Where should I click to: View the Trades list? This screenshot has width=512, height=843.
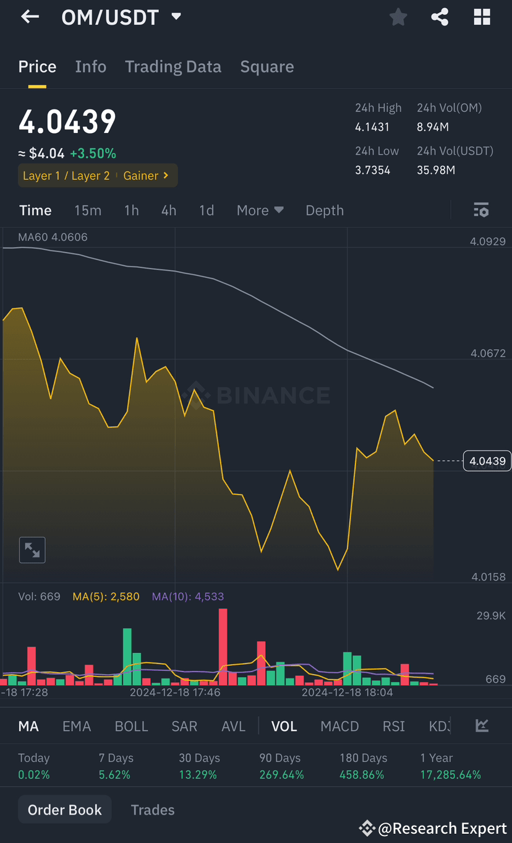[x=152, y=810]
